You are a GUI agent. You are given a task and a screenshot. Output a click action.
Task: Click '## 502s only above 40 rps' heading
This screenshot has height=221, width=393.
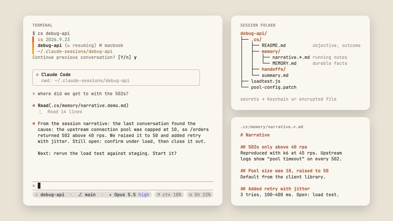[x=274, y=147]
